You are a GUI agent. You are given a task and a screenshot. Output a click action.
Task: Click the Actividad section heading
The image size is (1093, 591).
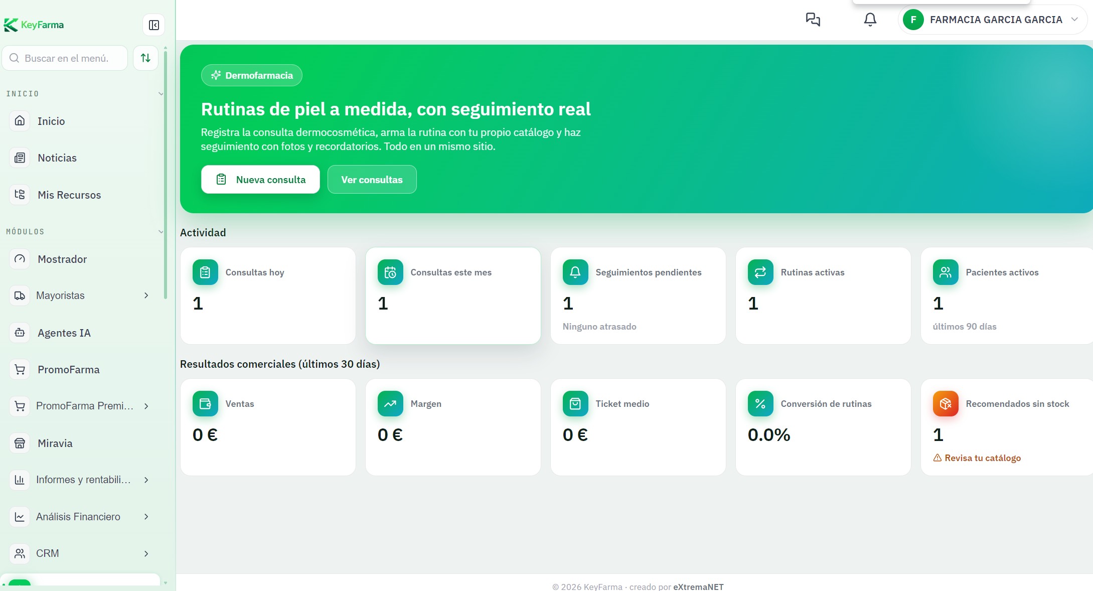pyautogui.click(x=203, y=232)
